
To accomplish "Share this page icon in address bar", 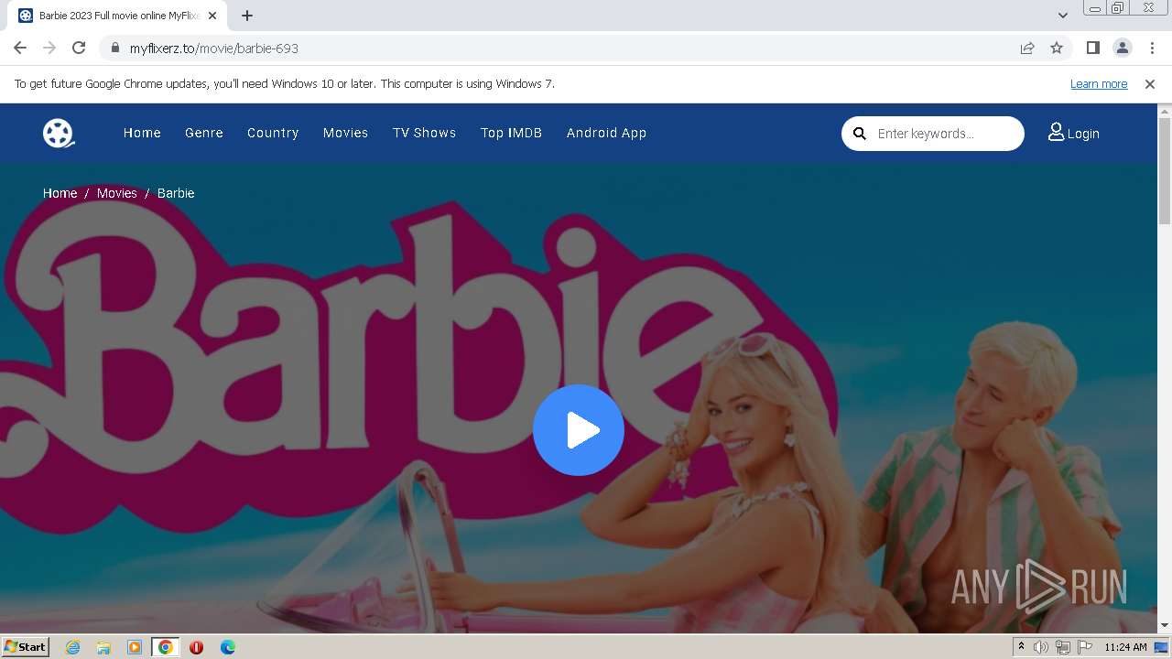I will [x=1027, y=48].
